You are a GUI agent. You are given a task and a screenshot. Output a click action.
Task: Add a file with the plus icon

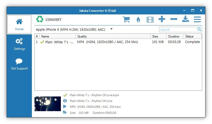tap(162, 19)
